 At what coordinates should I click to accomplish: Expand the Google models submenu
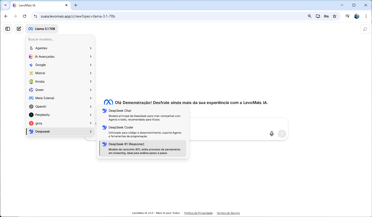[x=60, y=65]
